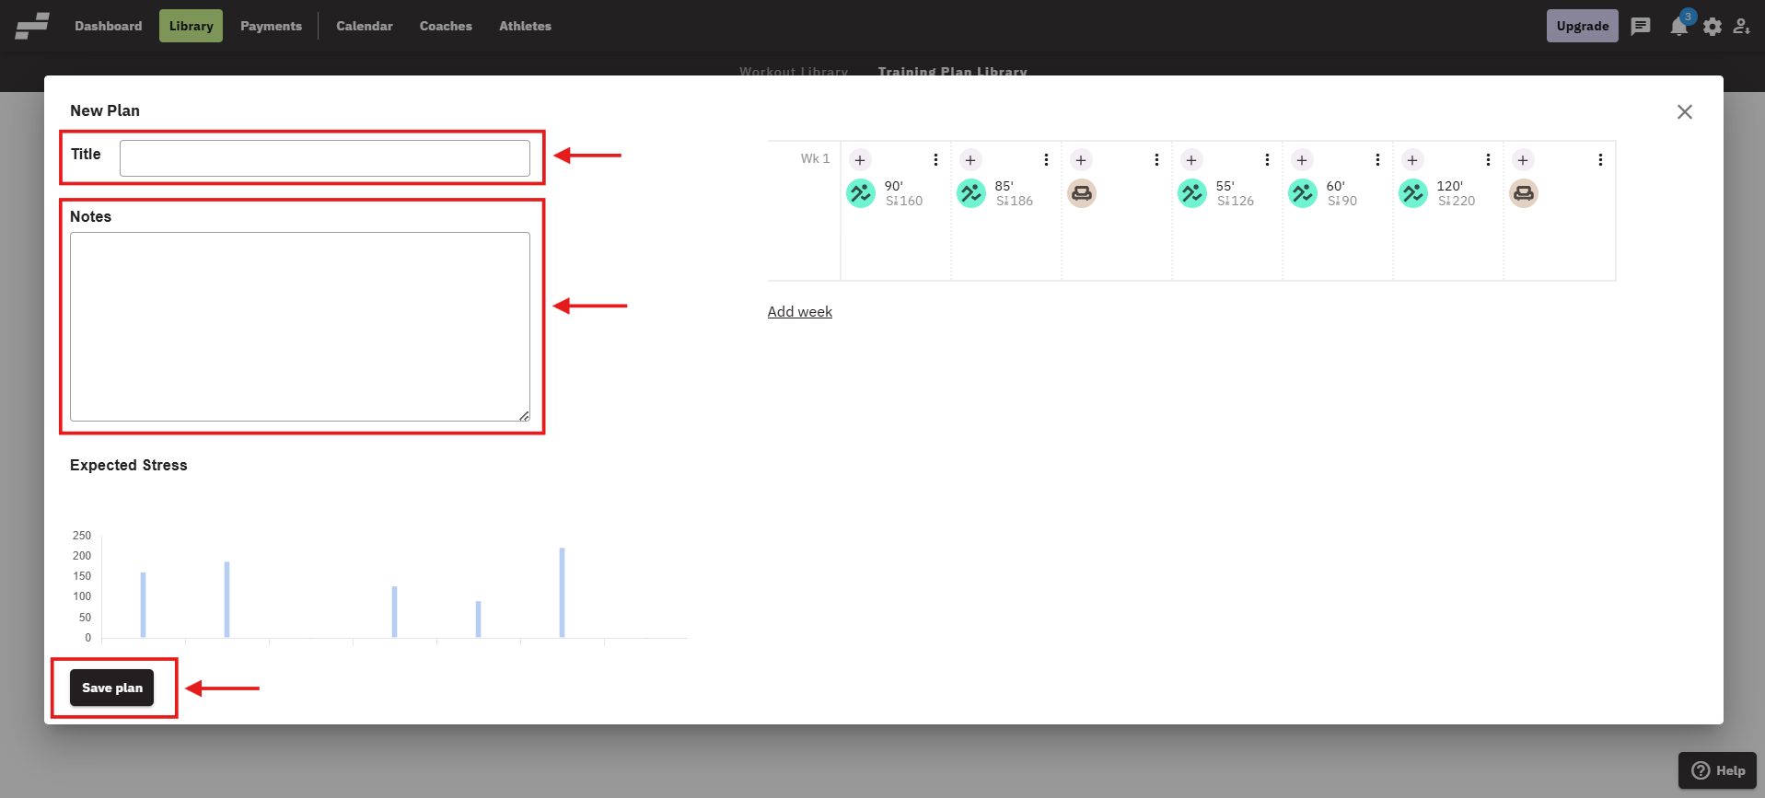Click the Save plan button
Image resolution: width=1765 pixels, height=798 pixels.
[112, 688]
